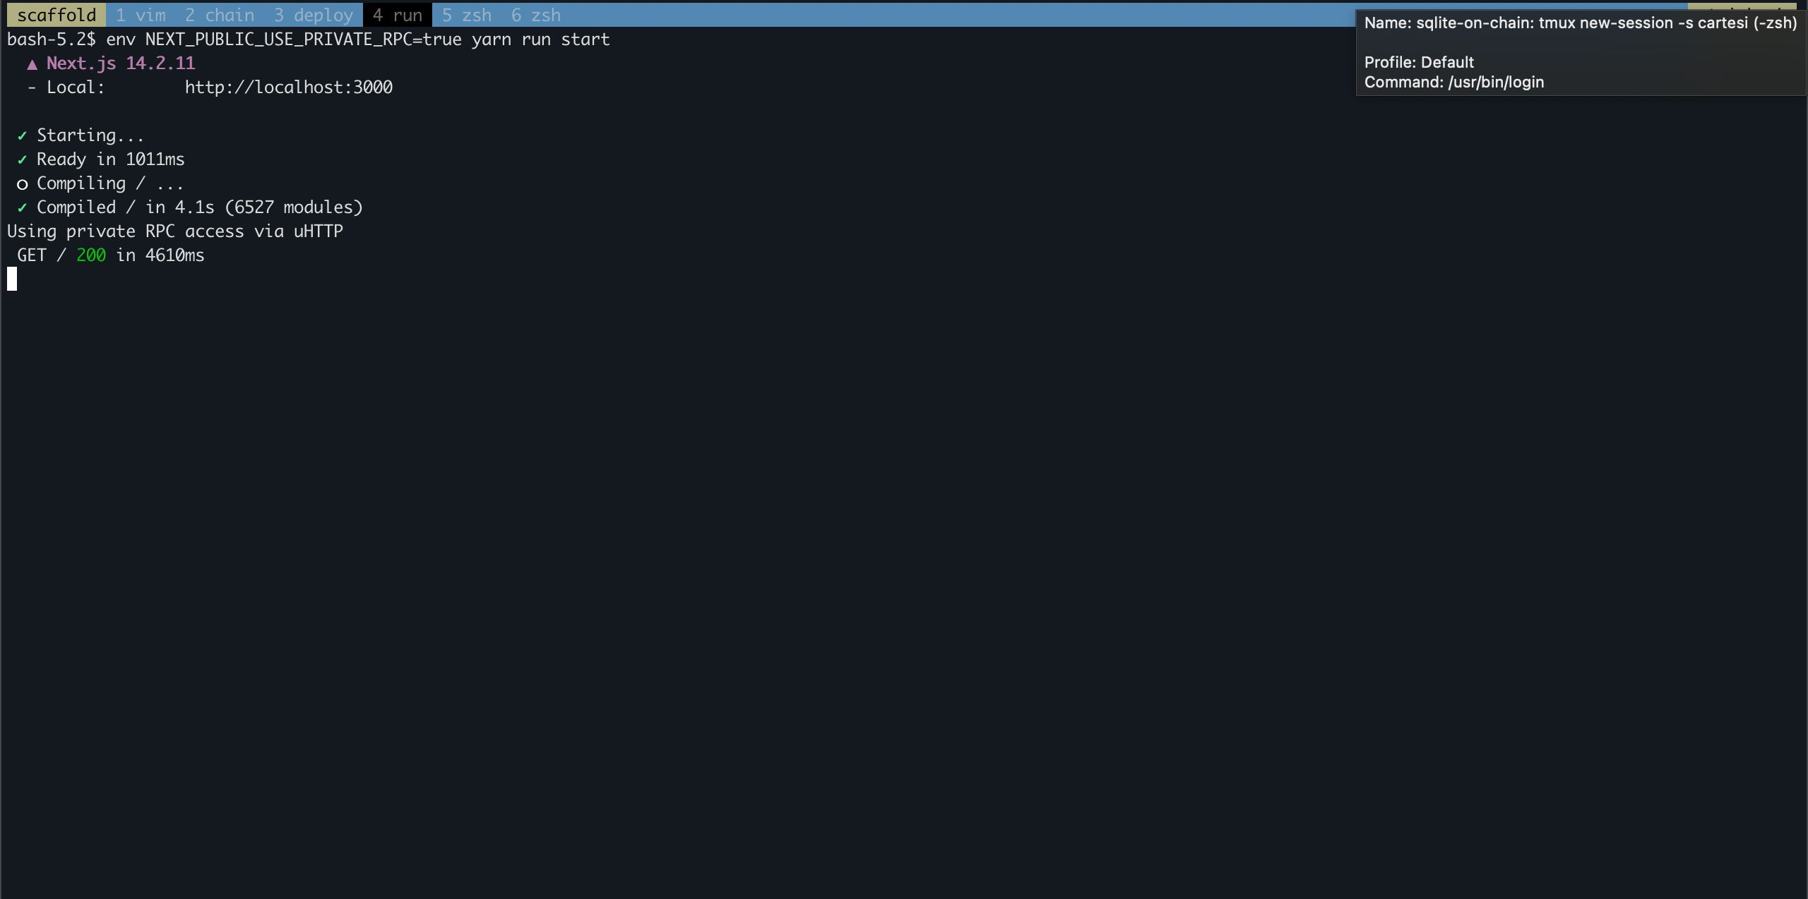
Task: Click 'Using private RPC access via uHTTP' line
Action: pyautogui.click(x=175, y=231)
